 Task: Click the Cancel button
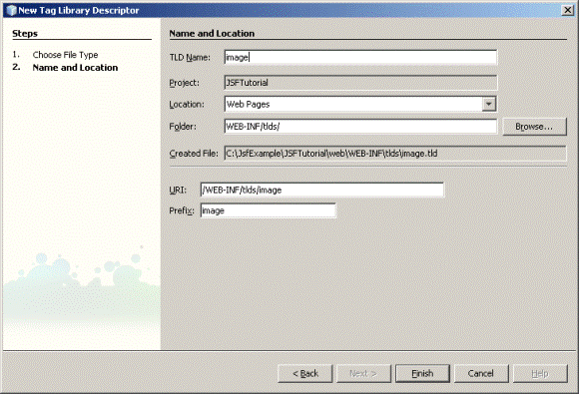click(x=481, y=373)
